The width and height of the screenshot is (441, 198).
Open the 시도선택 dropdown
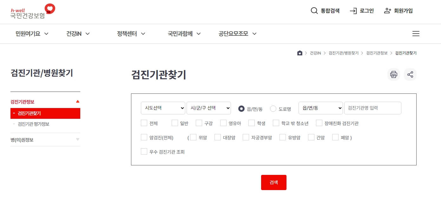click(x=163, y=108)
